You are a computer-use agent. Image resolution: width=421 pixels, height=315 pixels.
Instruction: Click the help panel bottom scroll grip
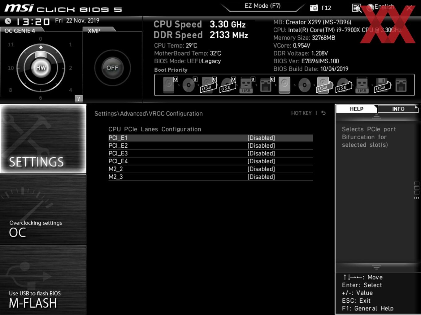tap(376, 267)
